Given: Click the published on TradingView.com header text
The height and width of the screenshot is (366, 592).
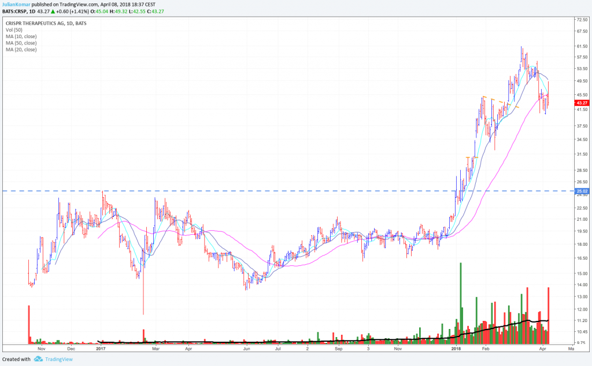Looking at the screenshot, I should coord(92,3).
